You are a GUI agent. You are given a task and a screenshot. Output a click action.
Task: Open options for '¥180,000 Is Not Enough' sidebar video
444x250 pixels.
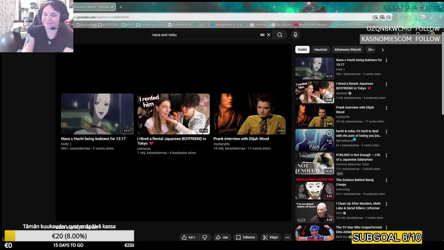[x=386, y=156]
